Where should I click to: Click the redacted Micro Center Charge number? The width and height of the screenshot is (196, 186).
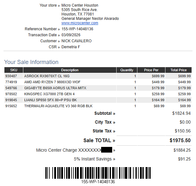click(107, 150)
